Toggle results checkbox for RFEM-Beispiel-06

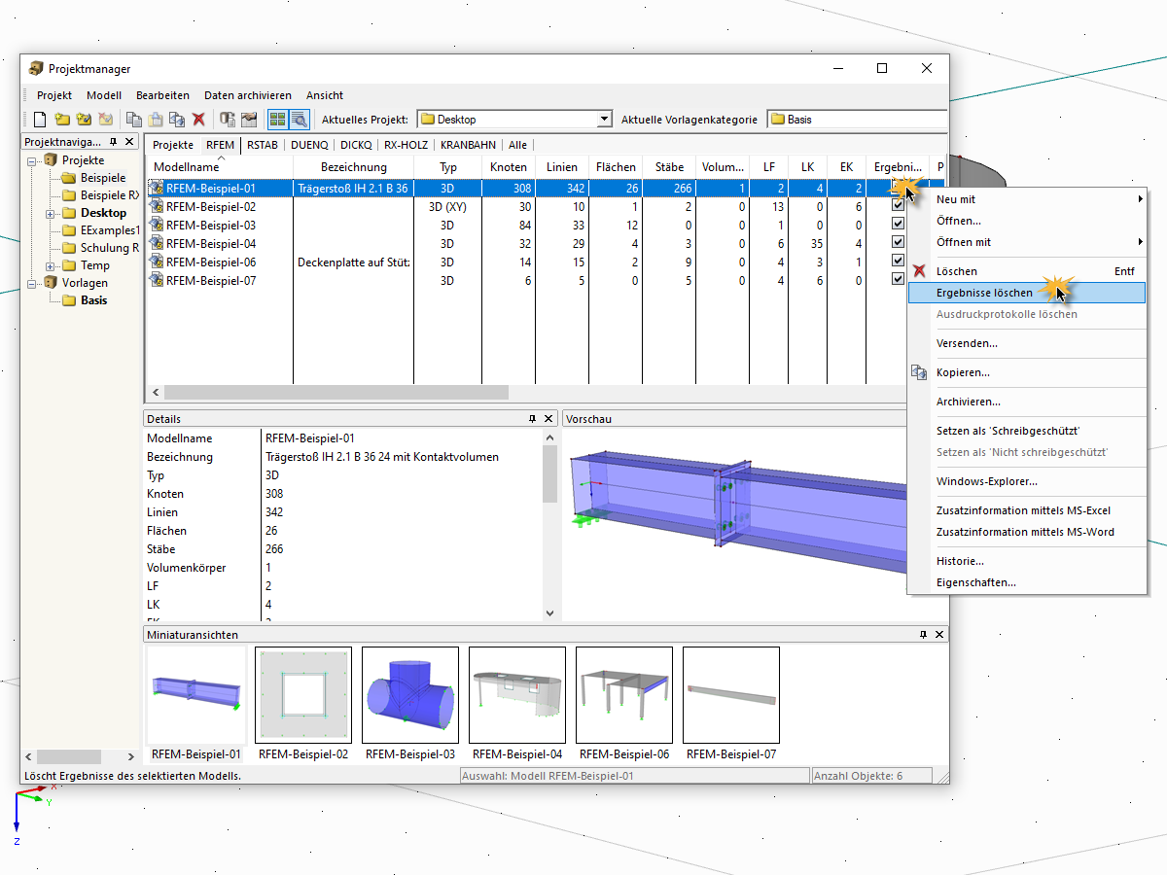pyautogui.click(x=899, y=262)
